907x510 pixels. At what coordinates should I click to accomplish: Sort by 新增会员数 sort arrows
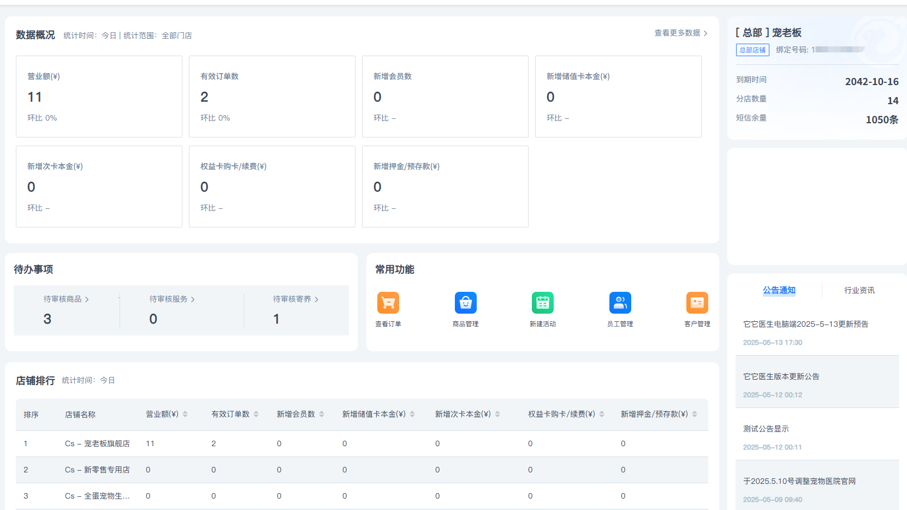pos(322,415)
